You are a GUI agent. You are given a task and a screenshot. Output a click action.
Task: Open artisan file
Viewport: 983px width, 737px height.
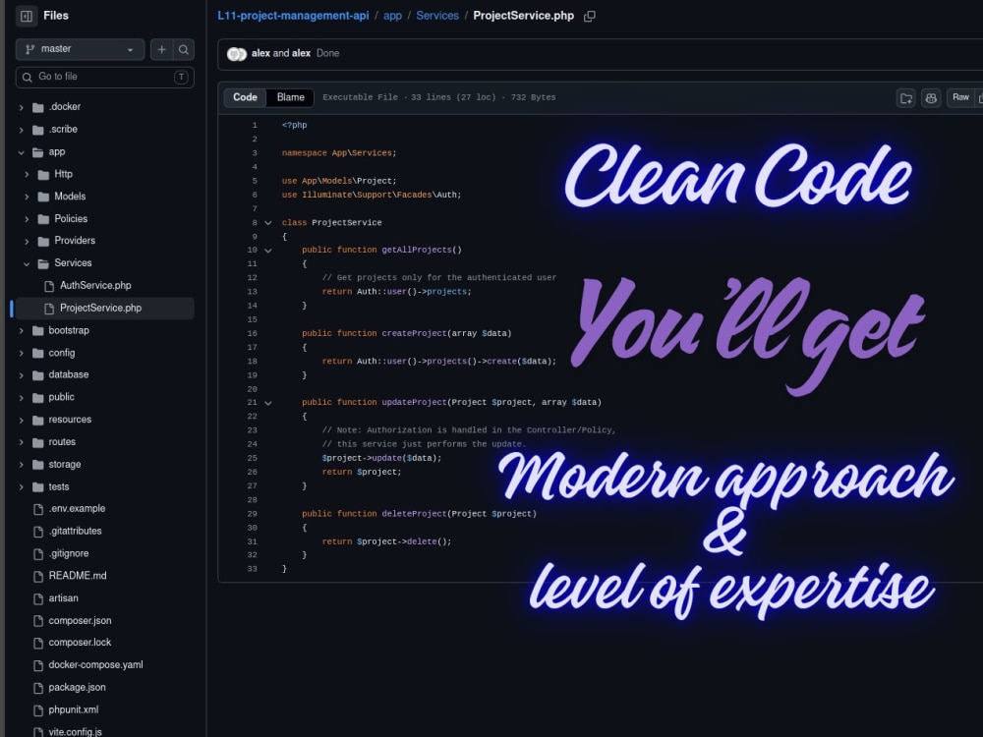coord(63,597)
